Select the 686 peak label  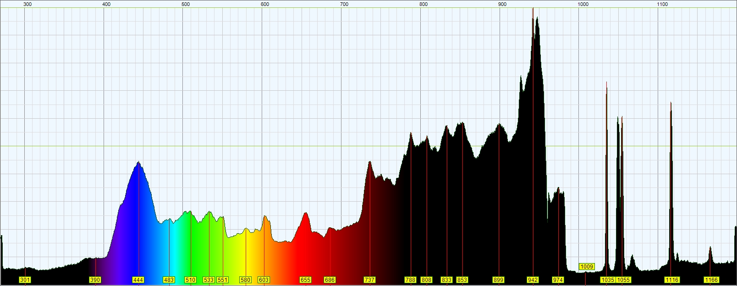pyautogui.click(x=330, y=280)
